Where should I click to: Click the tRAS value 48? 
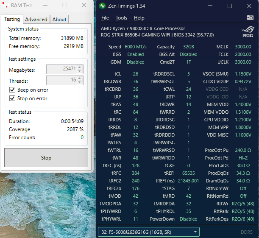pyautogui.click(x=136, y=104)
